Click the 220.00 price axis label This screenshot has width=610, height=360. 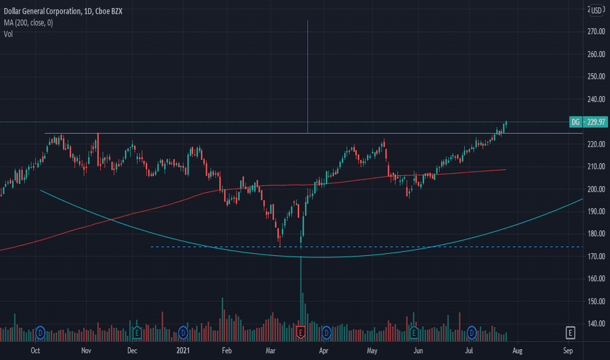pyautogui.click(x=596, y=144)
